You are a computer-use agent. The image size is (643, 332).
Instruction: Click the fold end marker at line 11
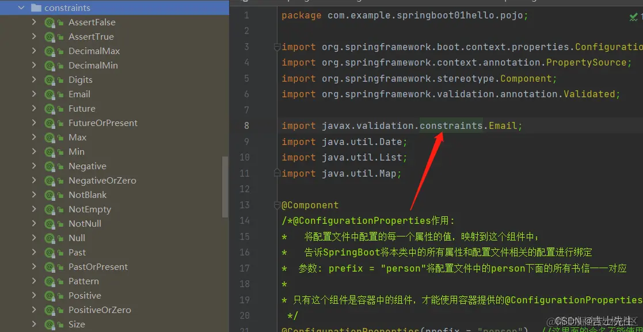click(277, 173)
